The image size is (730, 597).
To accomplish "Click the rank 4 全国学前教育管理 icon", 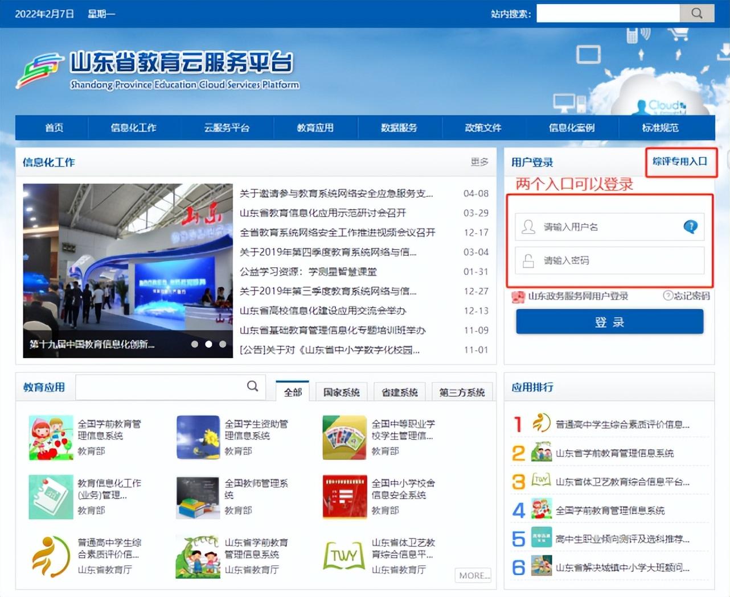I will click(x=542, y=509).
